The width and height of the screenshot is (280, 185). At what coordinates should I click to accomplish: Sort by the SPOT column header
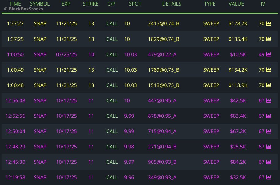pos(135,4)
